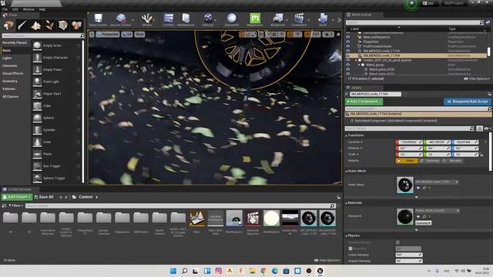Select the Box Trigger placement item
Screen dimensions: 493x277
pos(56,166)
